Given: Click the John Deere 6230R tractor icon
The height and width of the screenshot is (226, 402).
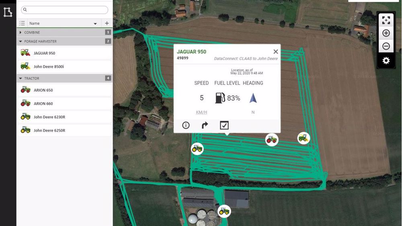Looking at the screenshot, I should (x=25, y=117).
